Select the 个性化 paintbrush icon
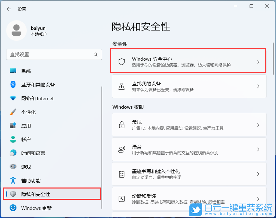Screen dimensions: 276x218 (x=13, y=112)
